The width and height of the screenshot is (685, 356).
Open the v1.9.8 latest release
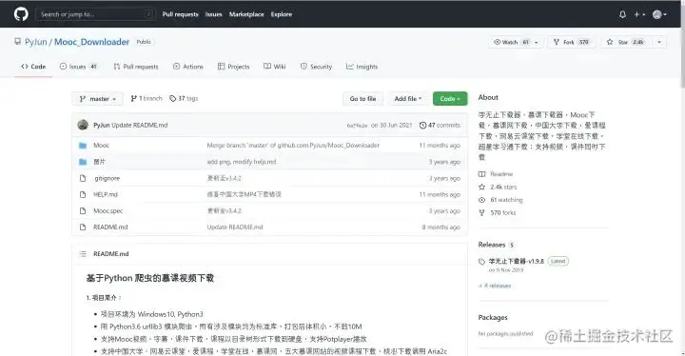tap(516, 262)
